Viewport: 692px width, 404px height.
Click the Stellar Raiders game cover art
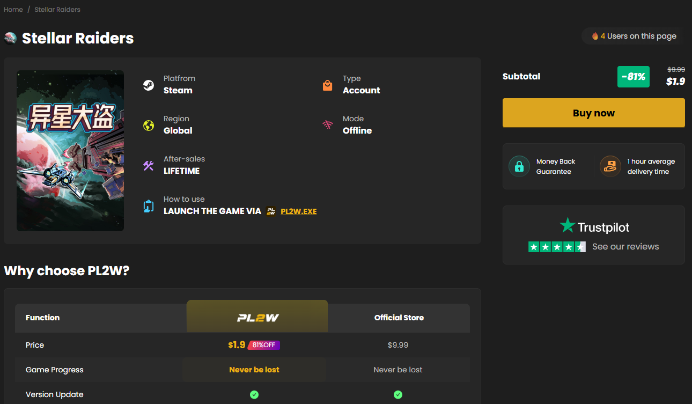click(70, 151)
